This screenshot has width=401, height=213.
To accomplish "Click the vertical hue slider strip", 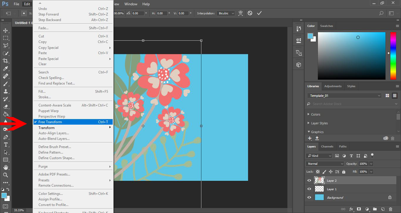I will pos(393,56).
